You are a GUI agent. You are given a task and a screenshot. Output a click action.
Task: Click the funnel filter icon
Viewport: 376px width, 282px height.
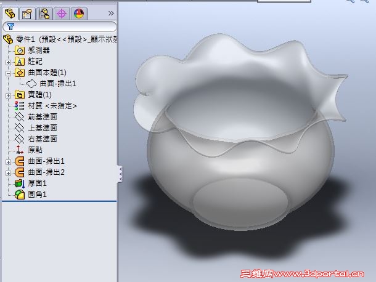[10, 26]
